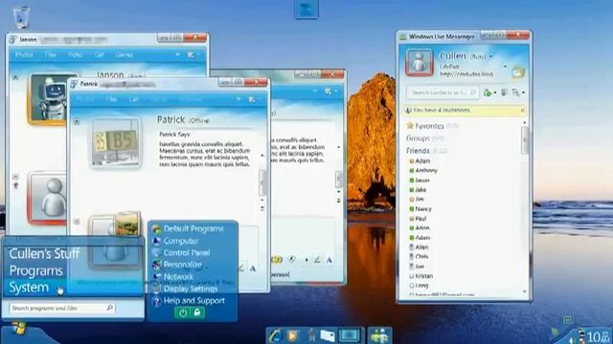Image resolution: width=613 pixels, height=344 pixels.
Task: Select contact Paul in Friends list
Action: [x=420, y=219]
